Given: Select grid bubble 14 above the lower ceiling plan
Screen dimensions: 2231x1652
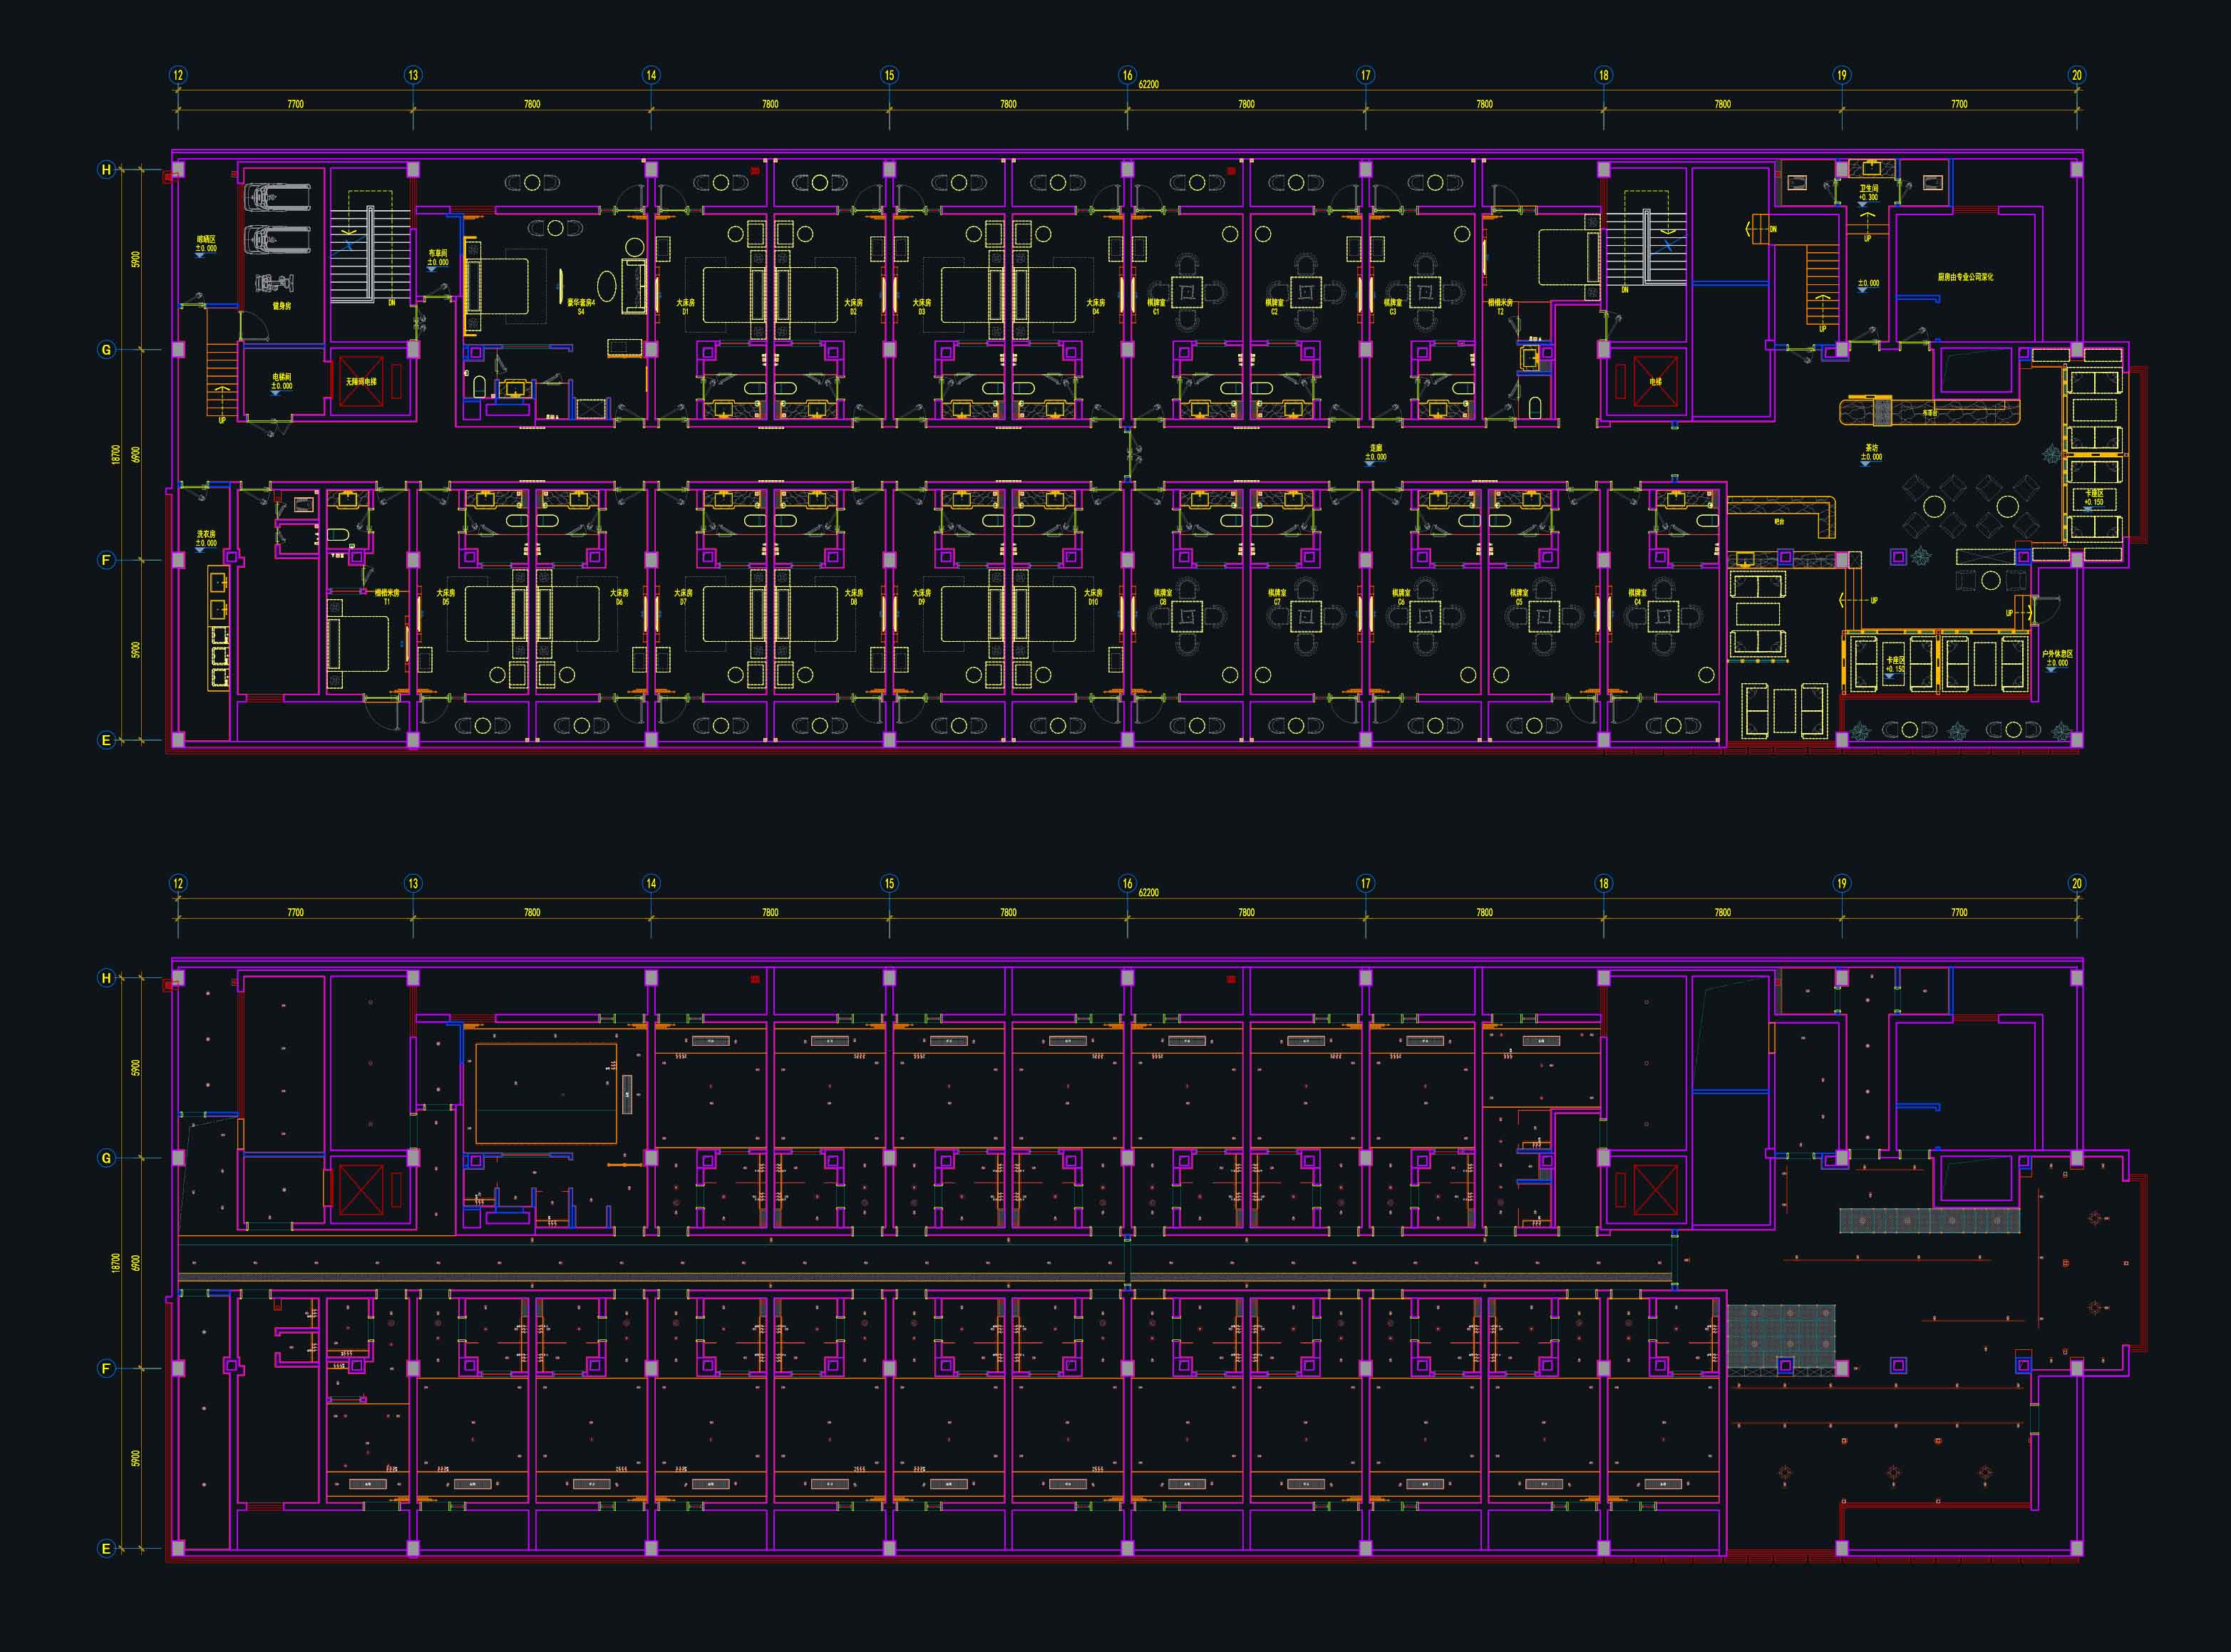Looking at the screenshot, I should point(651,883).
